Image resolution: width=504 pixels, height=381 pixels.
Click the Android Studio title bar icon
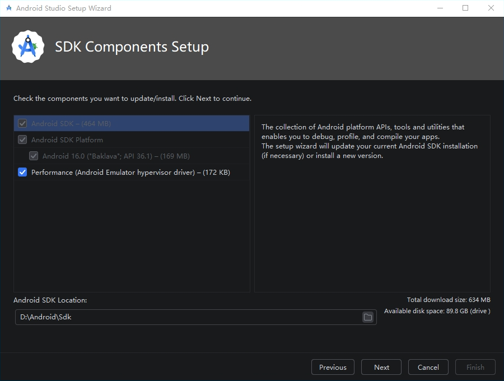8,8
